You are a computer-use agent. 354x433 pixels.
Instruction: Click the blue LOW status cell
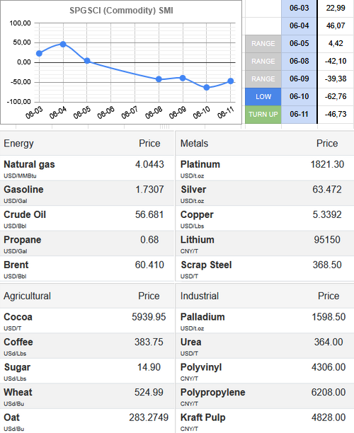click(263, 97)
